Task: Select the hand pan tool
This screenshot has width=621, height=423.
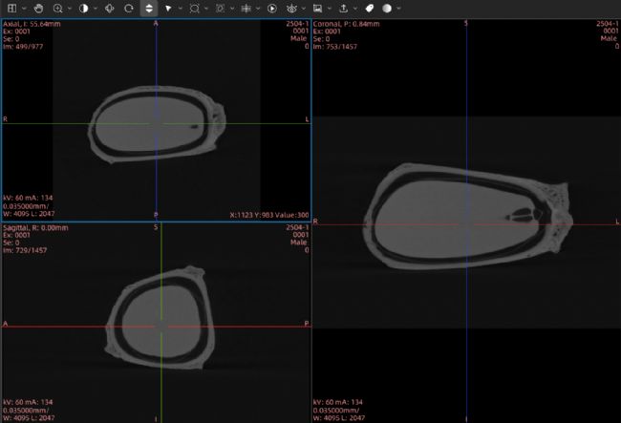Action: pyautogui.click(x=38, y=8)
